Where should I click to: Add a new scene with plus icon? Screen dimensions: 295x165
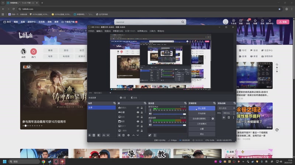point(89,135)
